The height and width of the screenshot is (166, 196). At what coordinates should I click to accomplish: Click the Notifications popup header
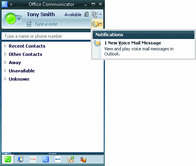(x=143, y=35)
